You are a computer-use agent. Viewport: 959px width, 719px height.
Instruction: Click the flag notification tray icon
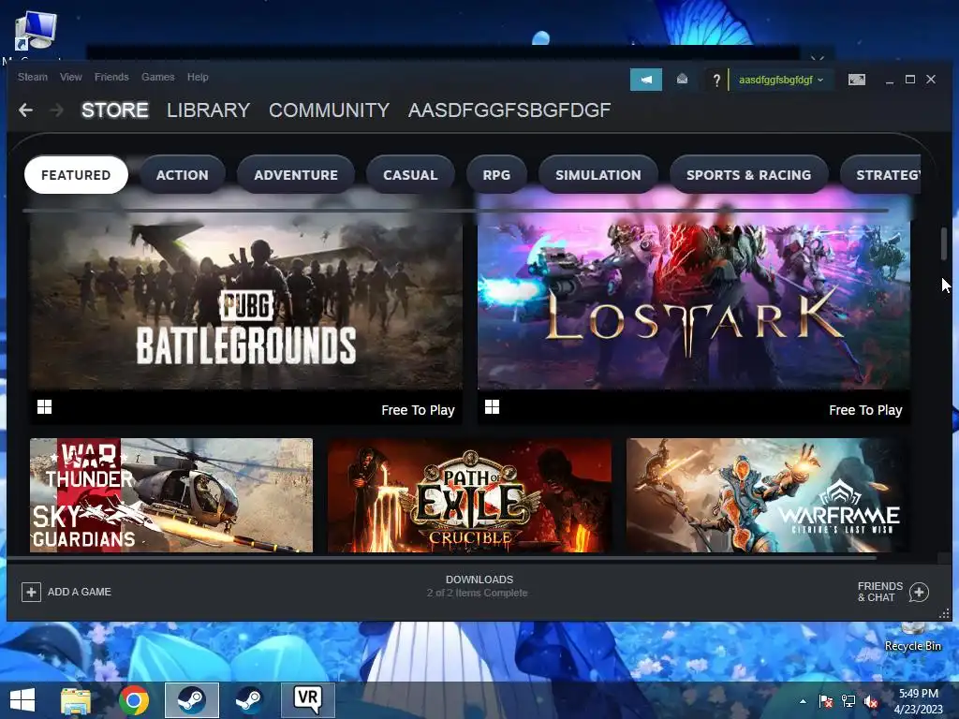tap(826, 701)
